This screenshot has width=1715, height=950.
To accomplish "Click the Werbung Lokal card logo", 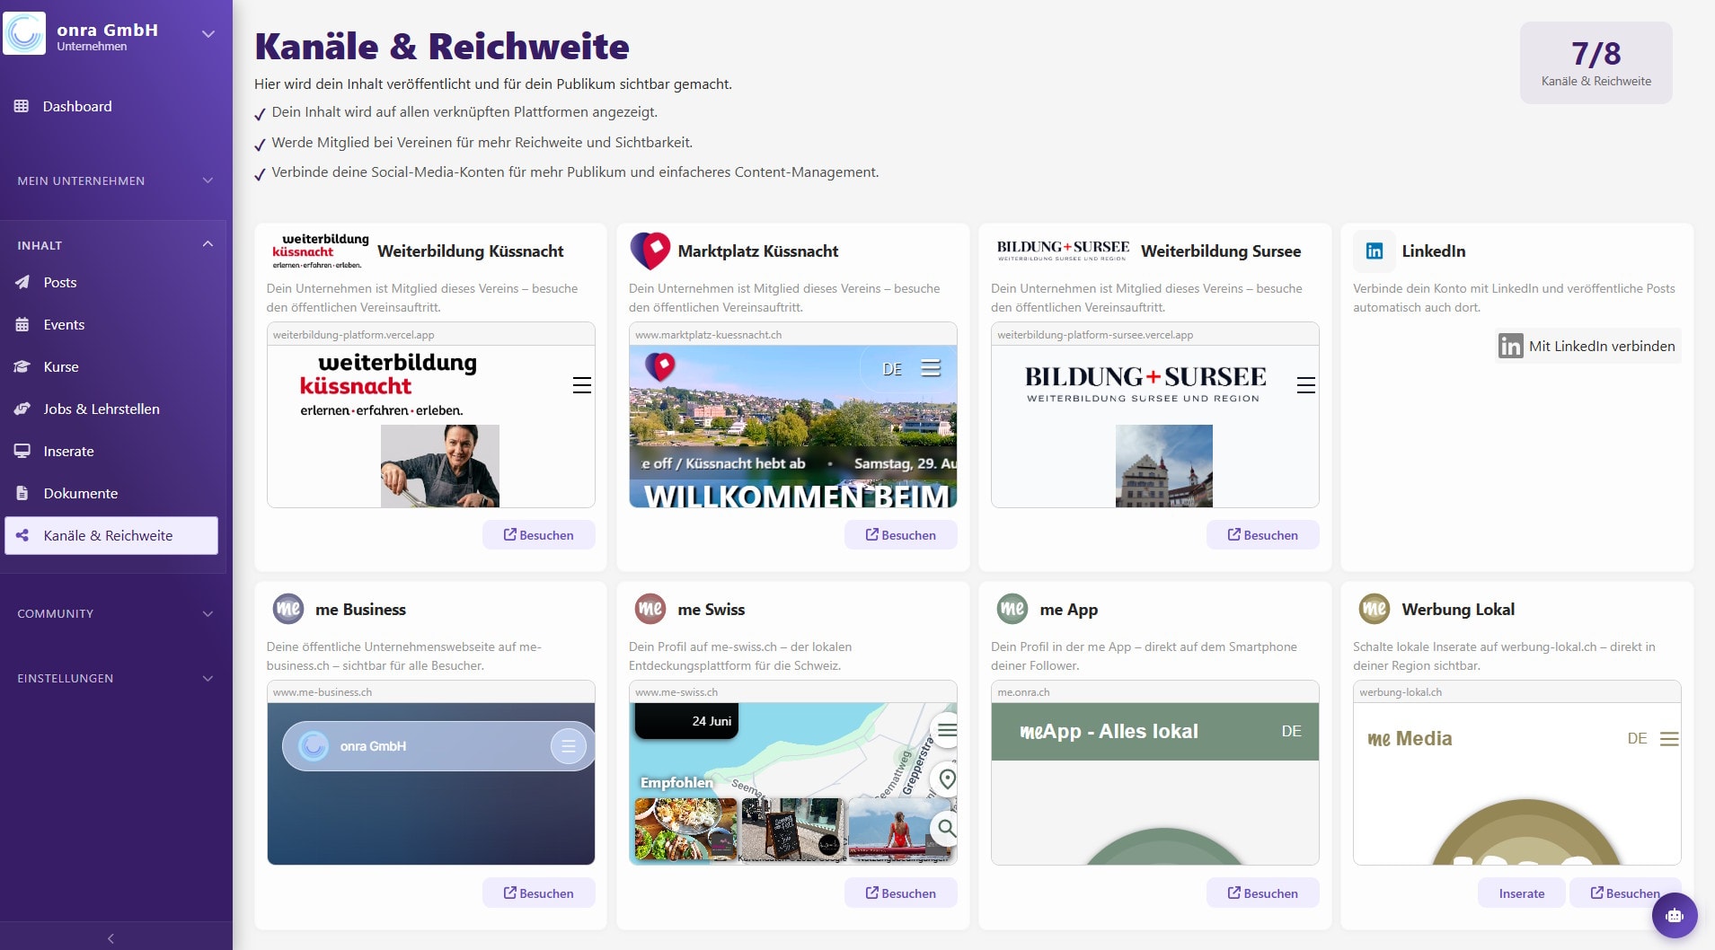I will [x=1375, y=609].
